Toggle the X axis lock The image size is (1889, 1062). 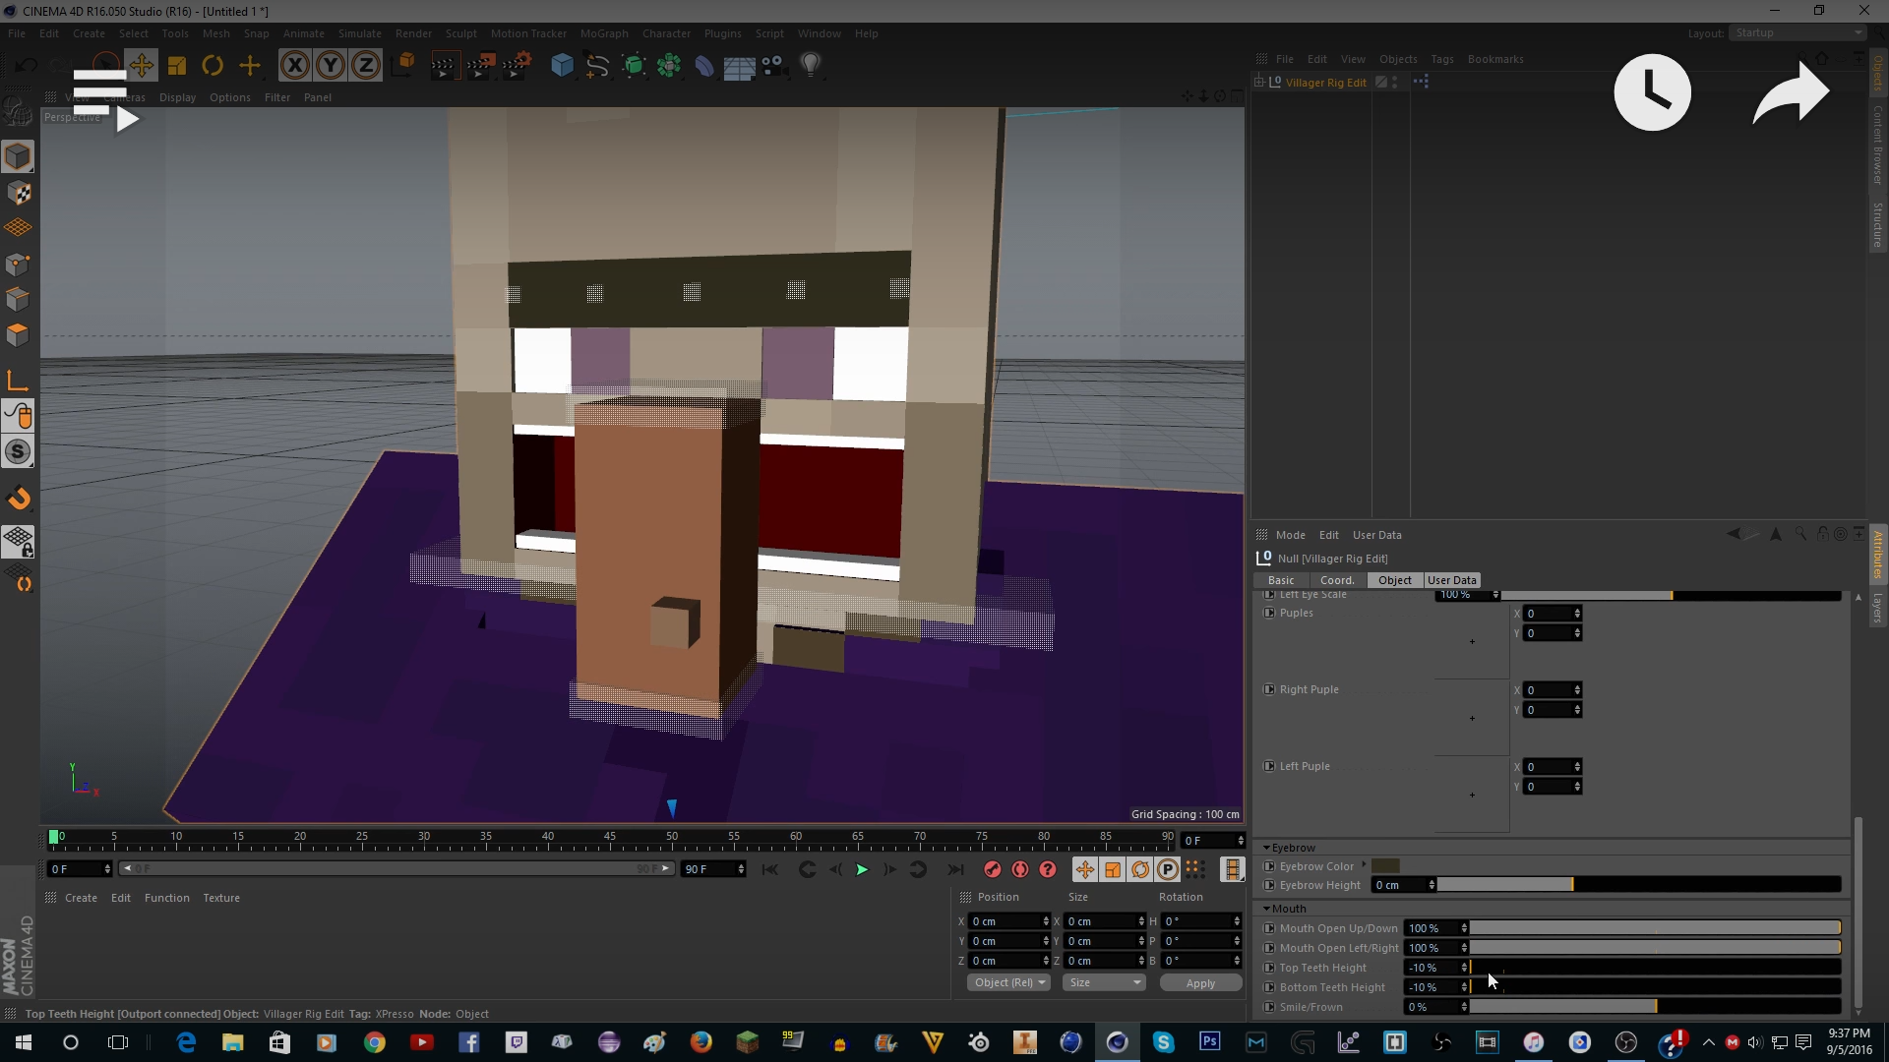coord(294,66)
